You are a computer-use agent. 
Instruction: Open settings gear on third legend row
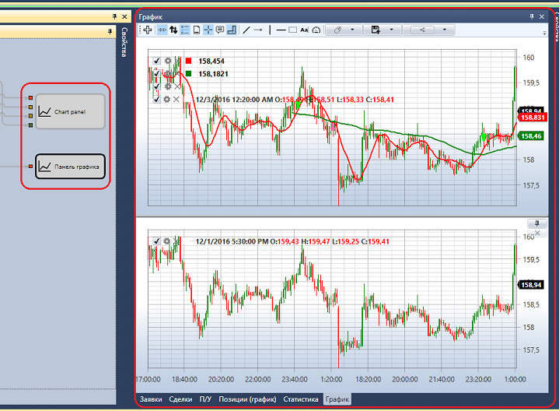coord(167,86)
